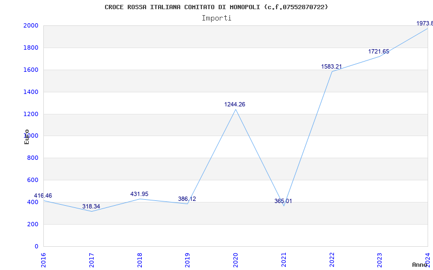This screenshot has width=433, height=270.
Task: Click the y-axis value 1800
Action: [x=31, y=48]
